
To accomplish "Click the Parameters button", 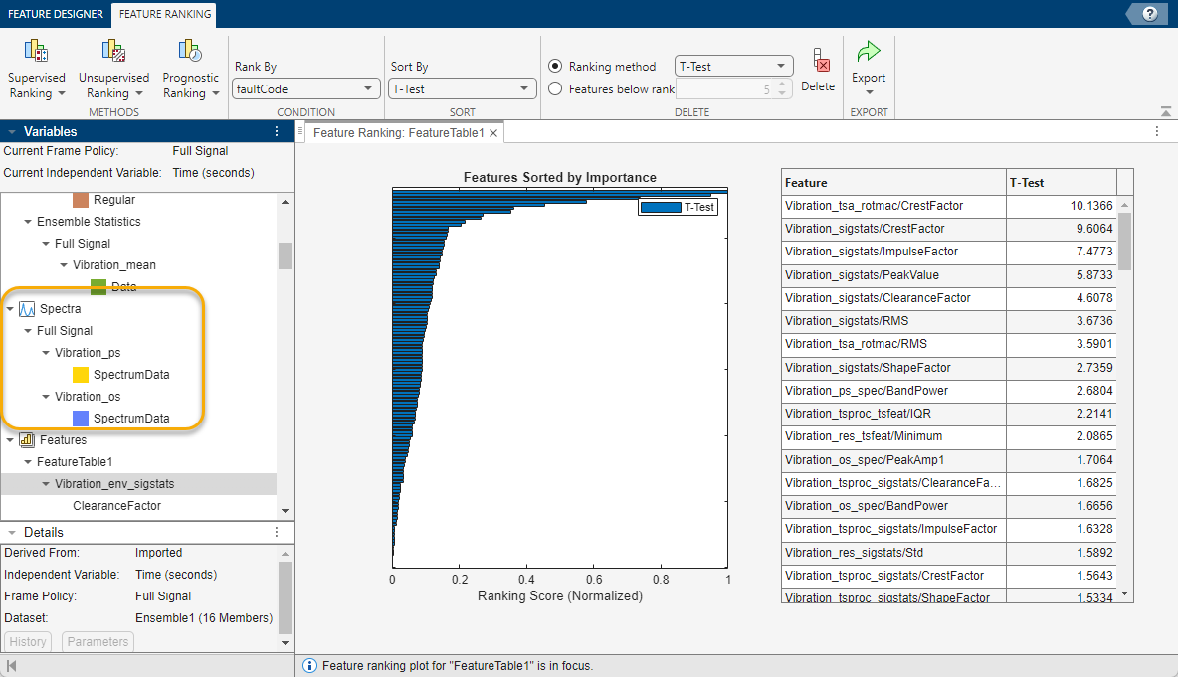I will tap(98, 642).
